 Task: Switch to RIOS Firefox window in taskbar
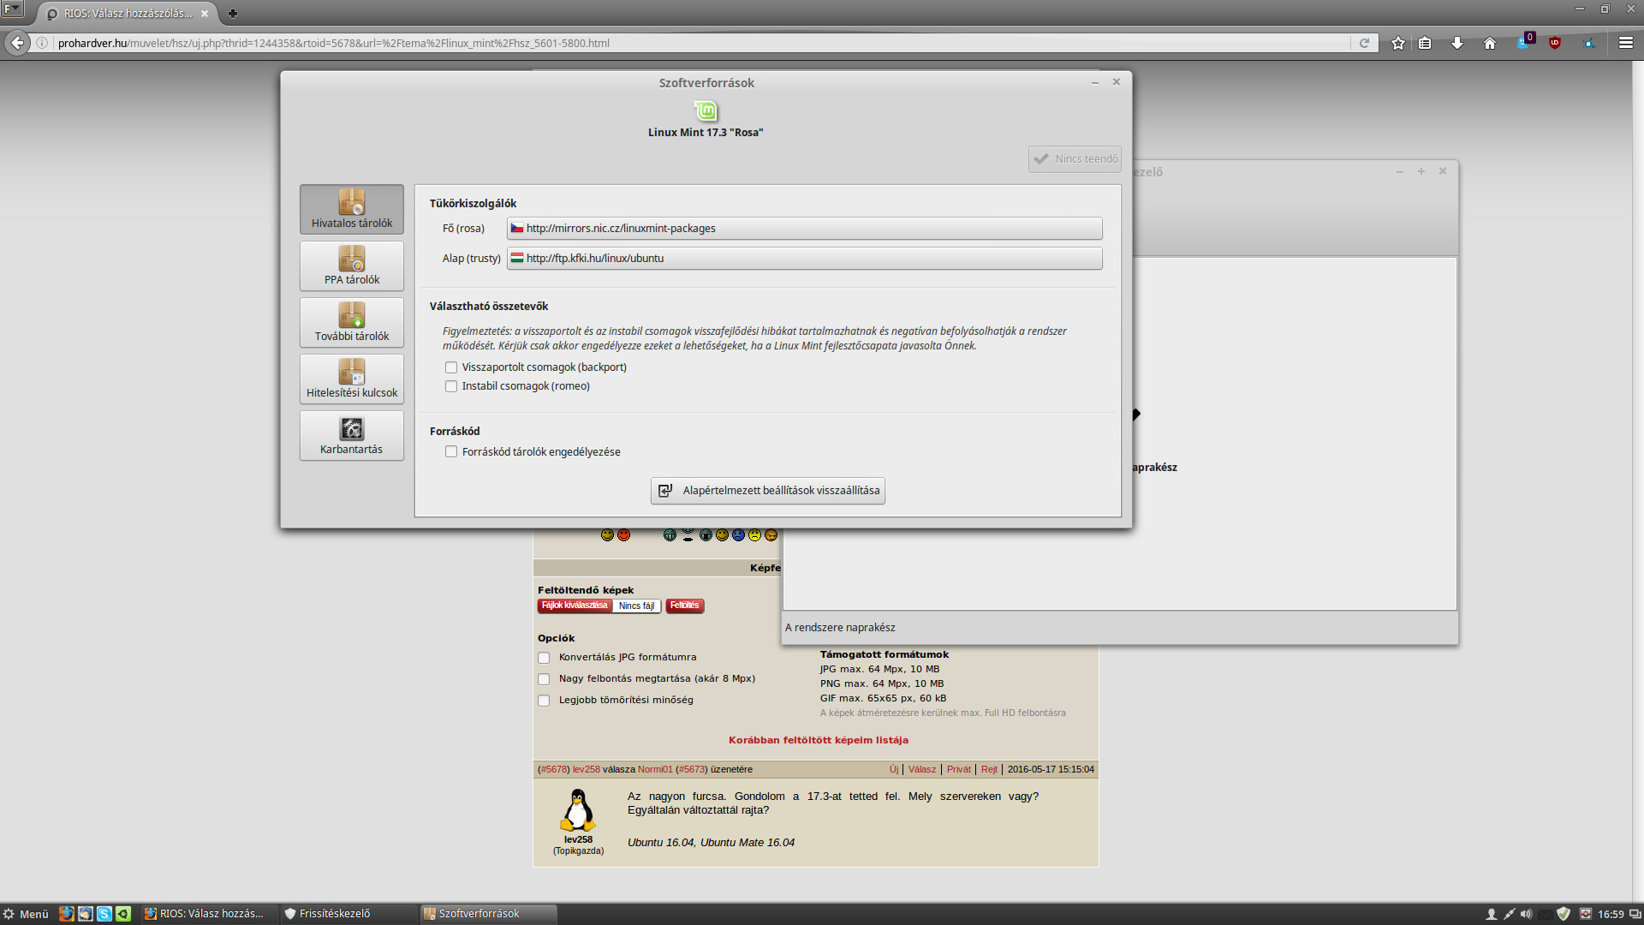[210, 914]
